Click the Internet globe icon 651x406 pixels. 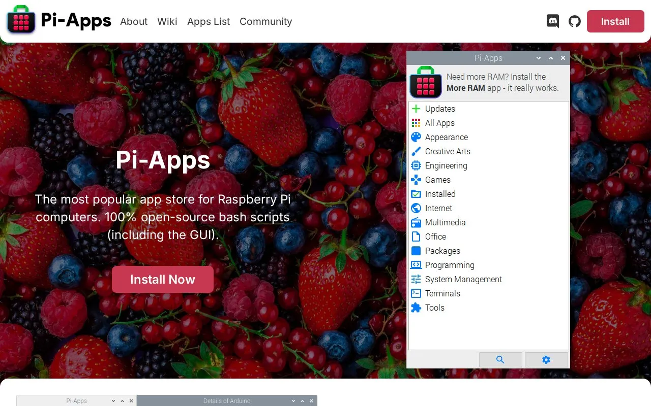416,208
